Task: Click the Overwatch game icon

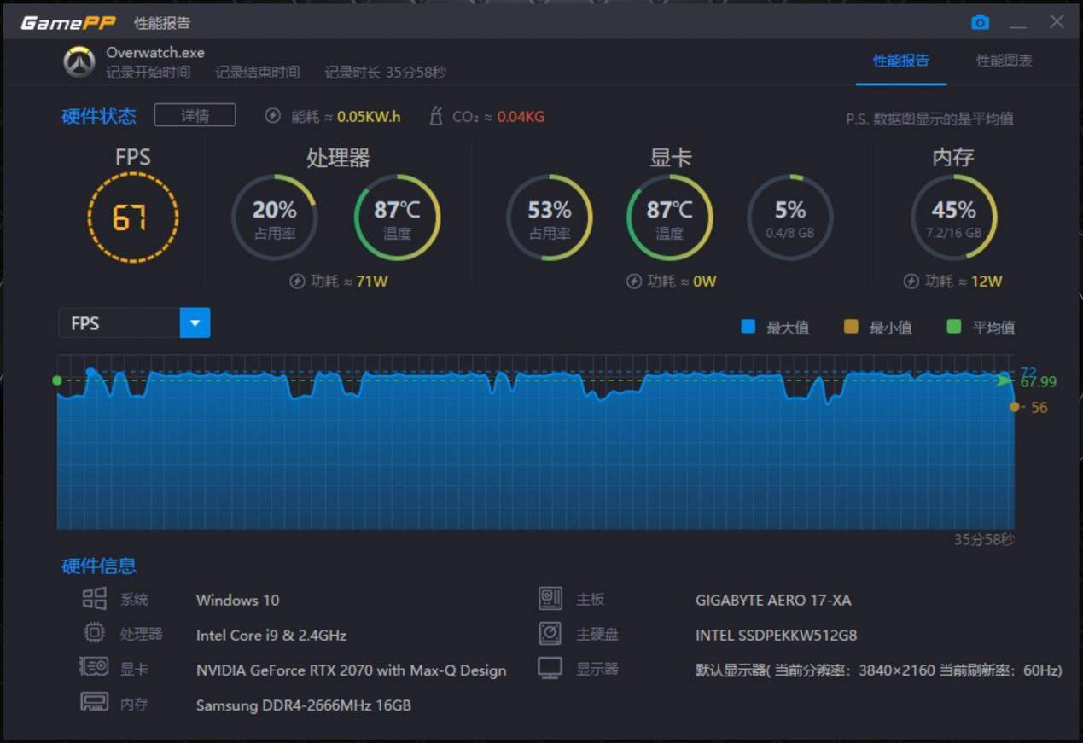Action: click(79, 62)
